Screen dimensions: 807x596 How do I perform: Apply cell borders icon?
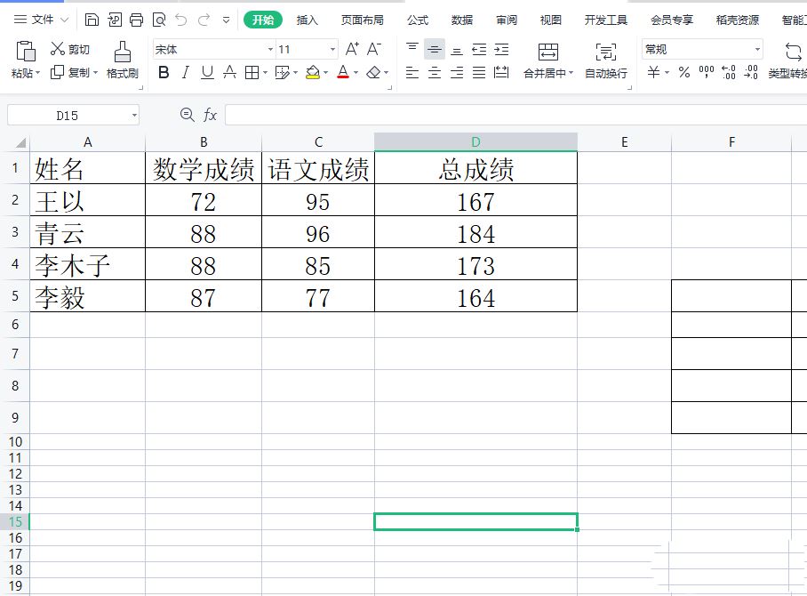(252, 73)
